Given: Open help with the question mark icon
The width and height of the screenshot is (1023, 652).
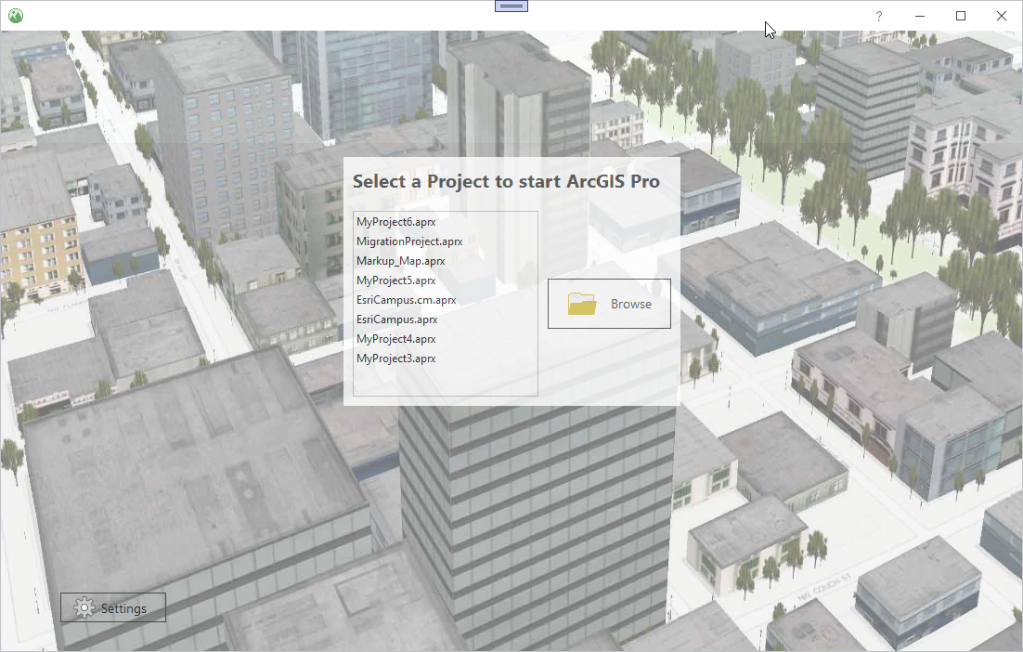Looking at the screenshot, I should pos(878,16).
